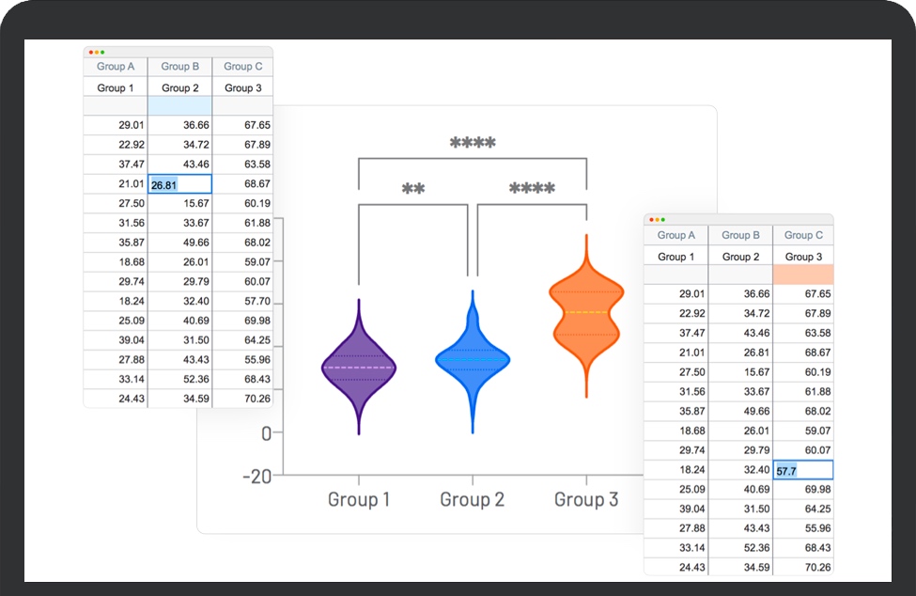Click the Group 2 x-axis label on chart
The width and height of the screenshot is (916, 596).
[x=472, y=499]
